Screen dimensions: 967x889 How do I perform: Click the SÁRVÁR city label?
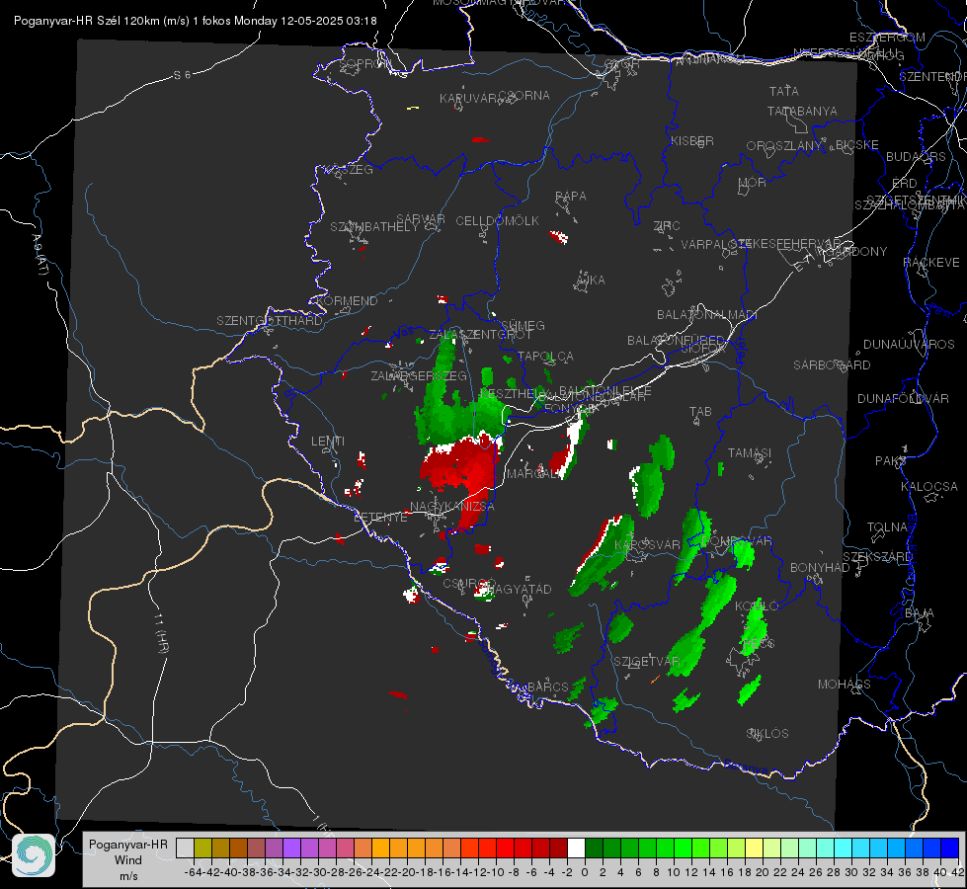[421, 219]
